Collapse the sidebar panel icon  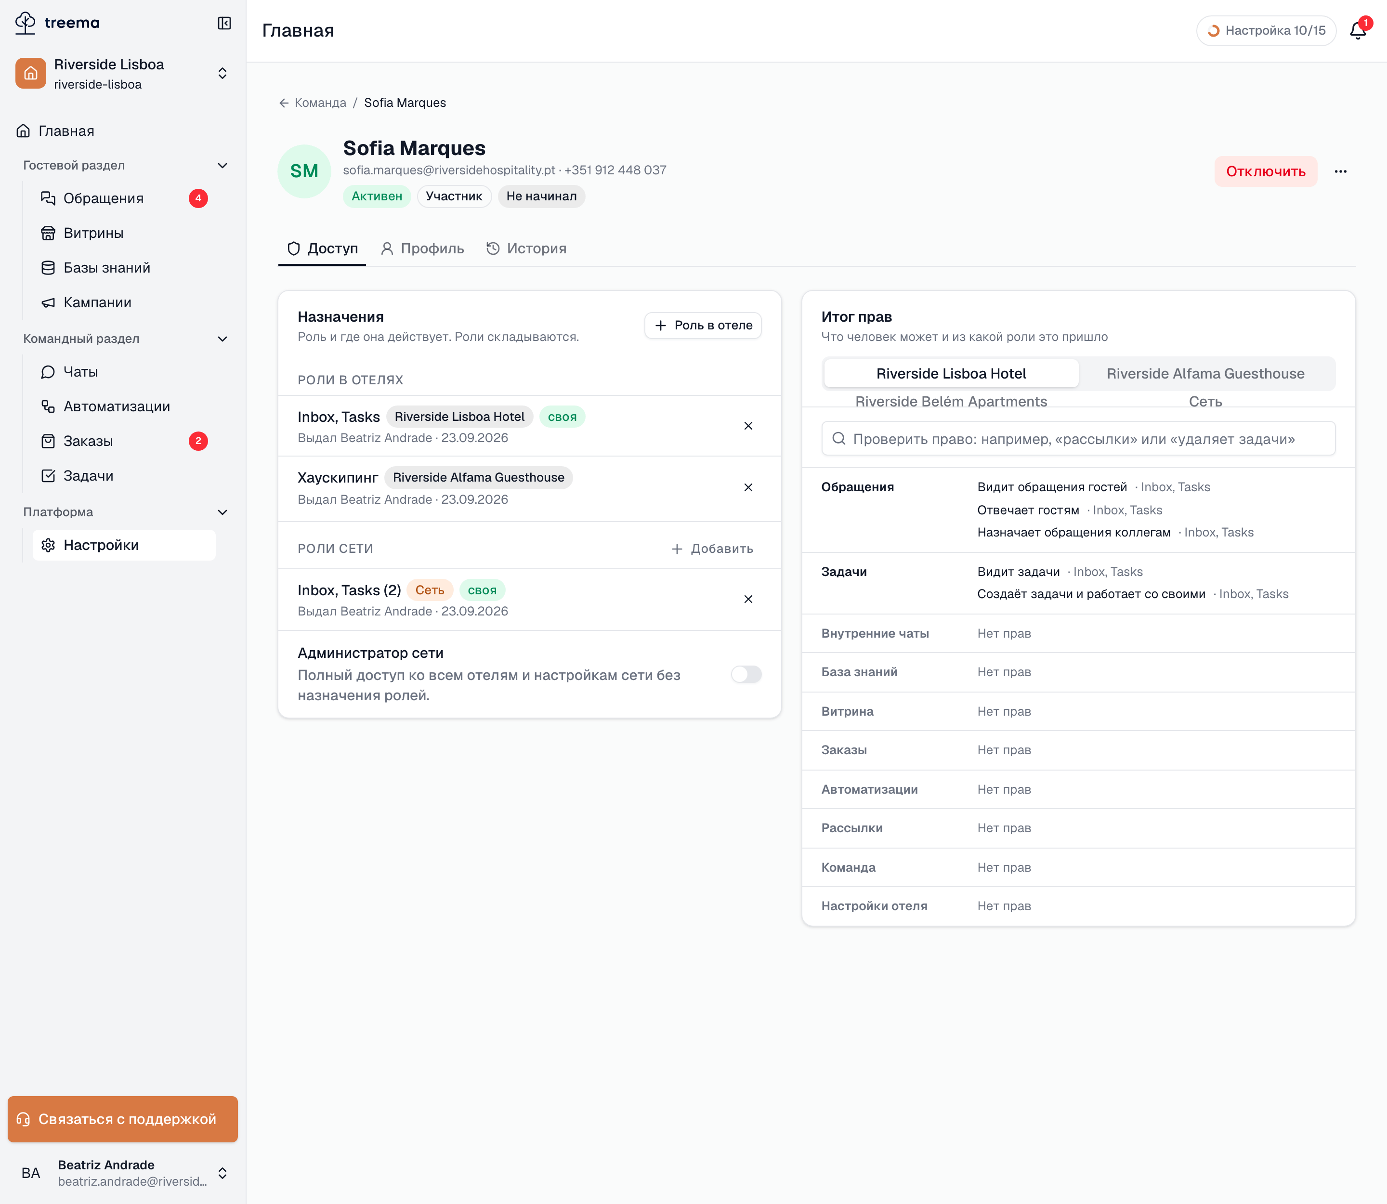point(224,24)
